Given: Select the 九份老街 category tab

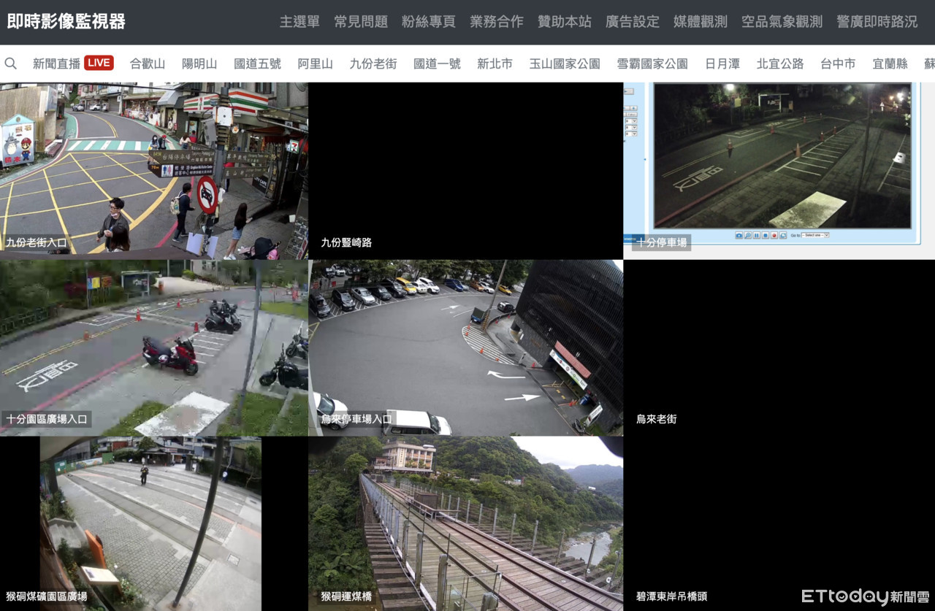Looking at the screenshot, I should [x=373, y=64].
